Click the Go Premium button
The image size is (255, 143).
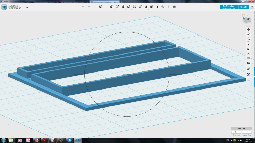tap(229, 7)
